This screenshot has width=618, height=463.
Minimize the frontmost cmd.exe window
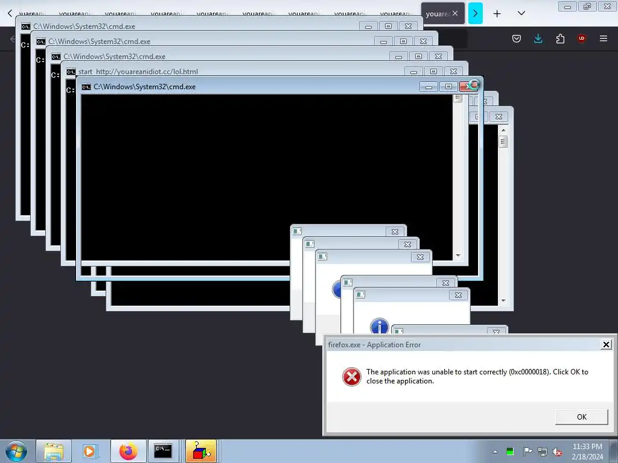pyautogui.click(x=428, y=87)
